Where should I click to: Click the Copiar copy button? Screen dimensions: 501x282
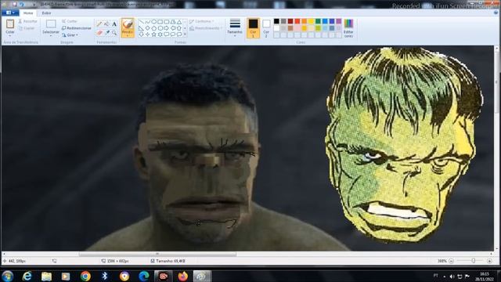[26, 28]
